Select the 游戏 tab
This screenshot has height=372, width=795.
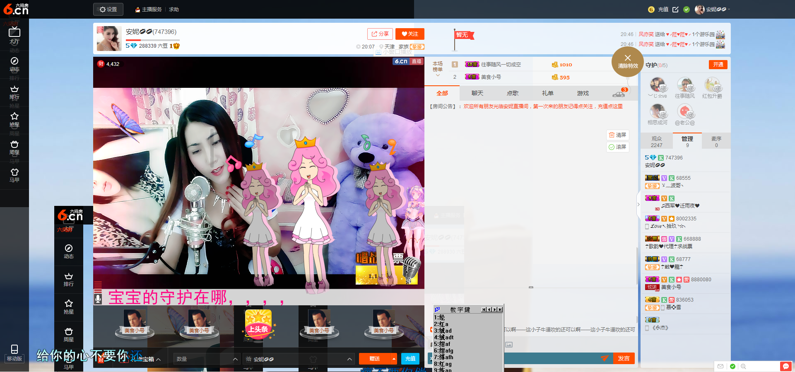583,93
